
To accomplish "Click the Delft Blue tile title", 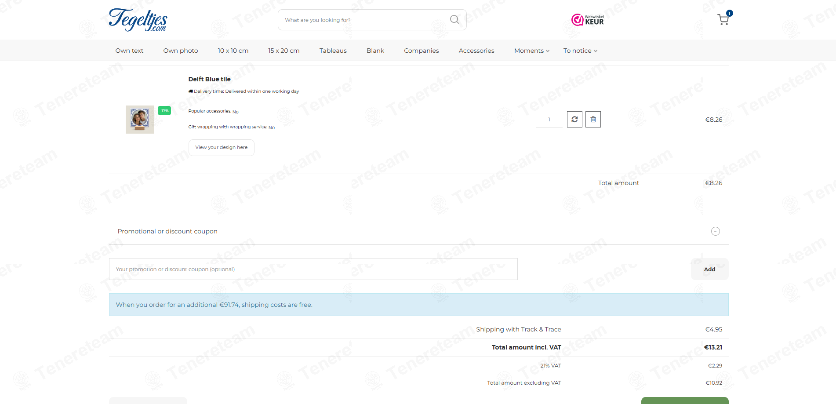I will (x=210, y=79).
